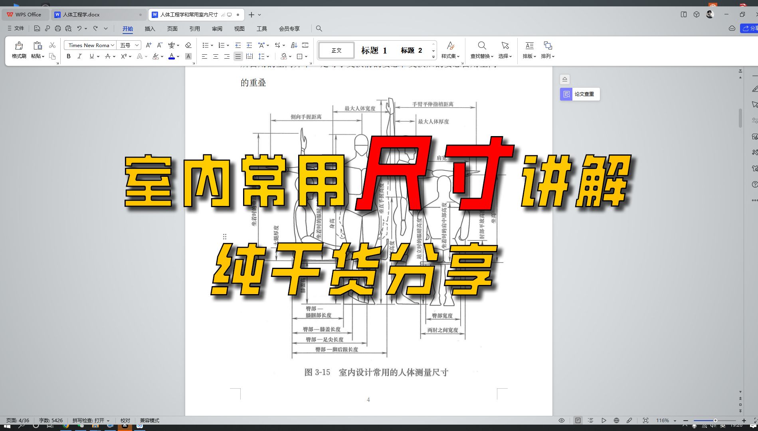The height and width of the screenshot is (431, 758).
Task: Click the Format Painter (格式刷) icon
Action: point(19,45)
